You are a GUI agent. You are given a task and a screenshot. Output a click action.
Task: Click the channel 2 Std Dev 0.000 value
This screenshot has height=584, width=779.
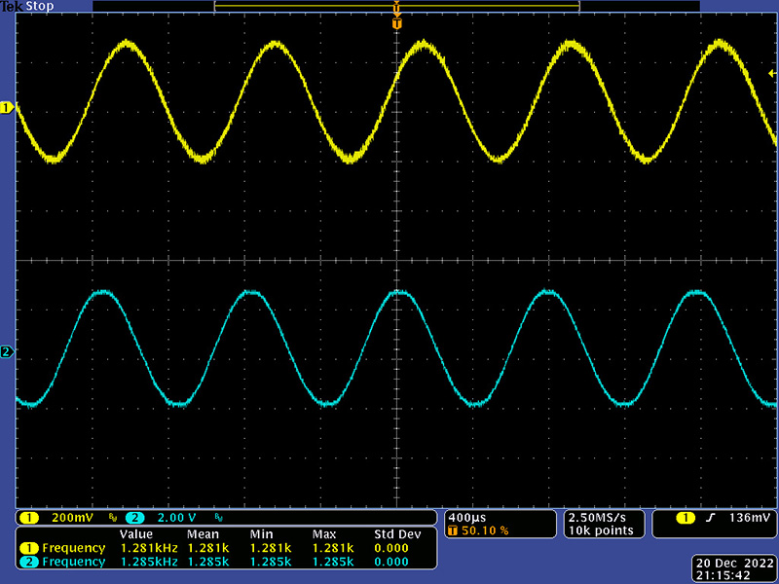(391, 562)
